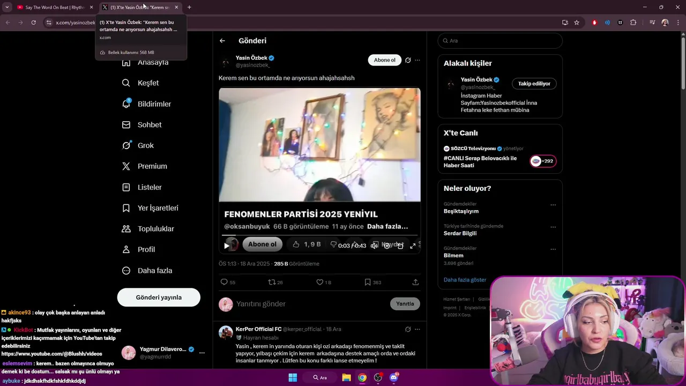The image size is (686, 386).
Task: Toggle picture-in-picture on video
Action: 400,246
